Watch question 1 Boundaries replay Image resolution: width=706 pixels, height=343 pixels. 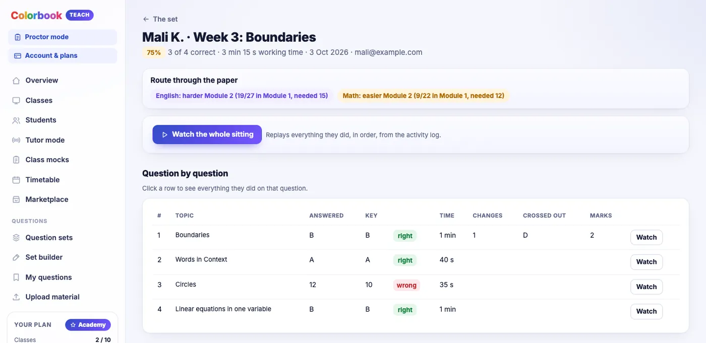click(x=646, y=237)
